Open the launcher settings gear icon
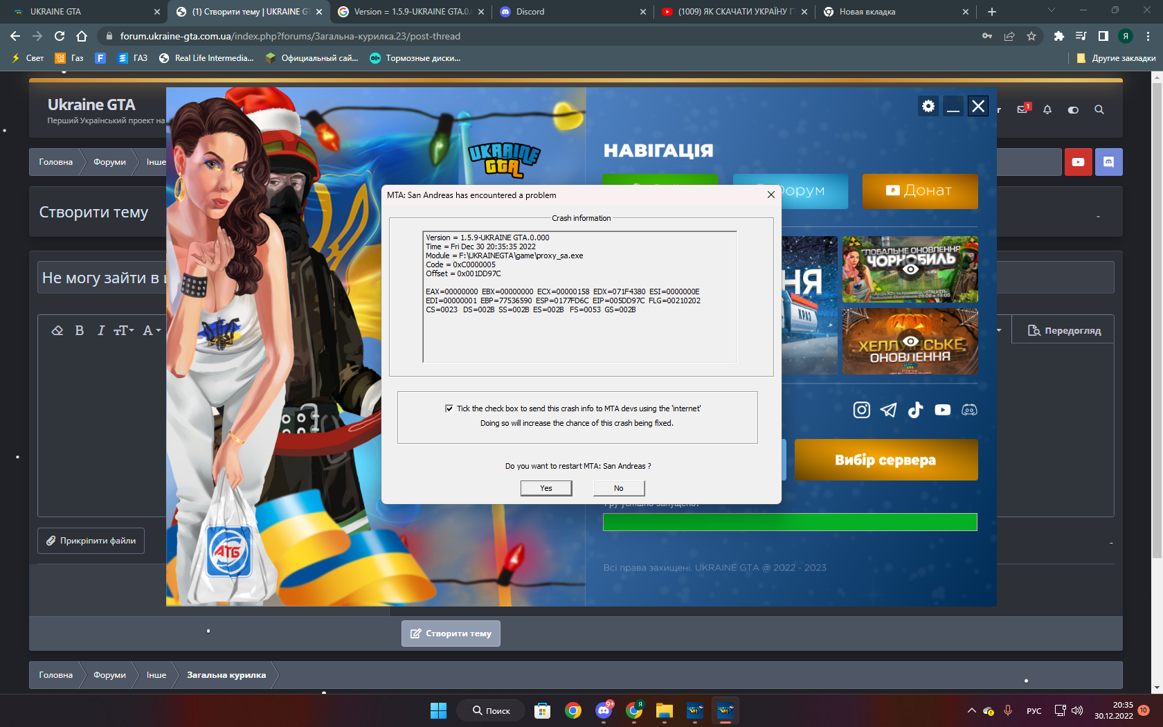Screen dimensions: 1163x727 (x=928, y=106)
